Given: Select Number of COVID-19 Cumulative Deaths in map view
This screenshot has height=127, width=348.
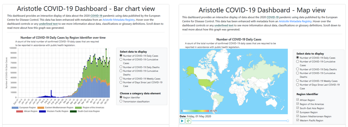Looking at the screenshot, I should tap(298, 73).
